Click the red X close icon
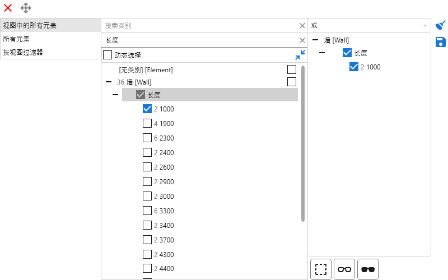The width and height of the screenshot is (448, 280). (x=8, y=8)
